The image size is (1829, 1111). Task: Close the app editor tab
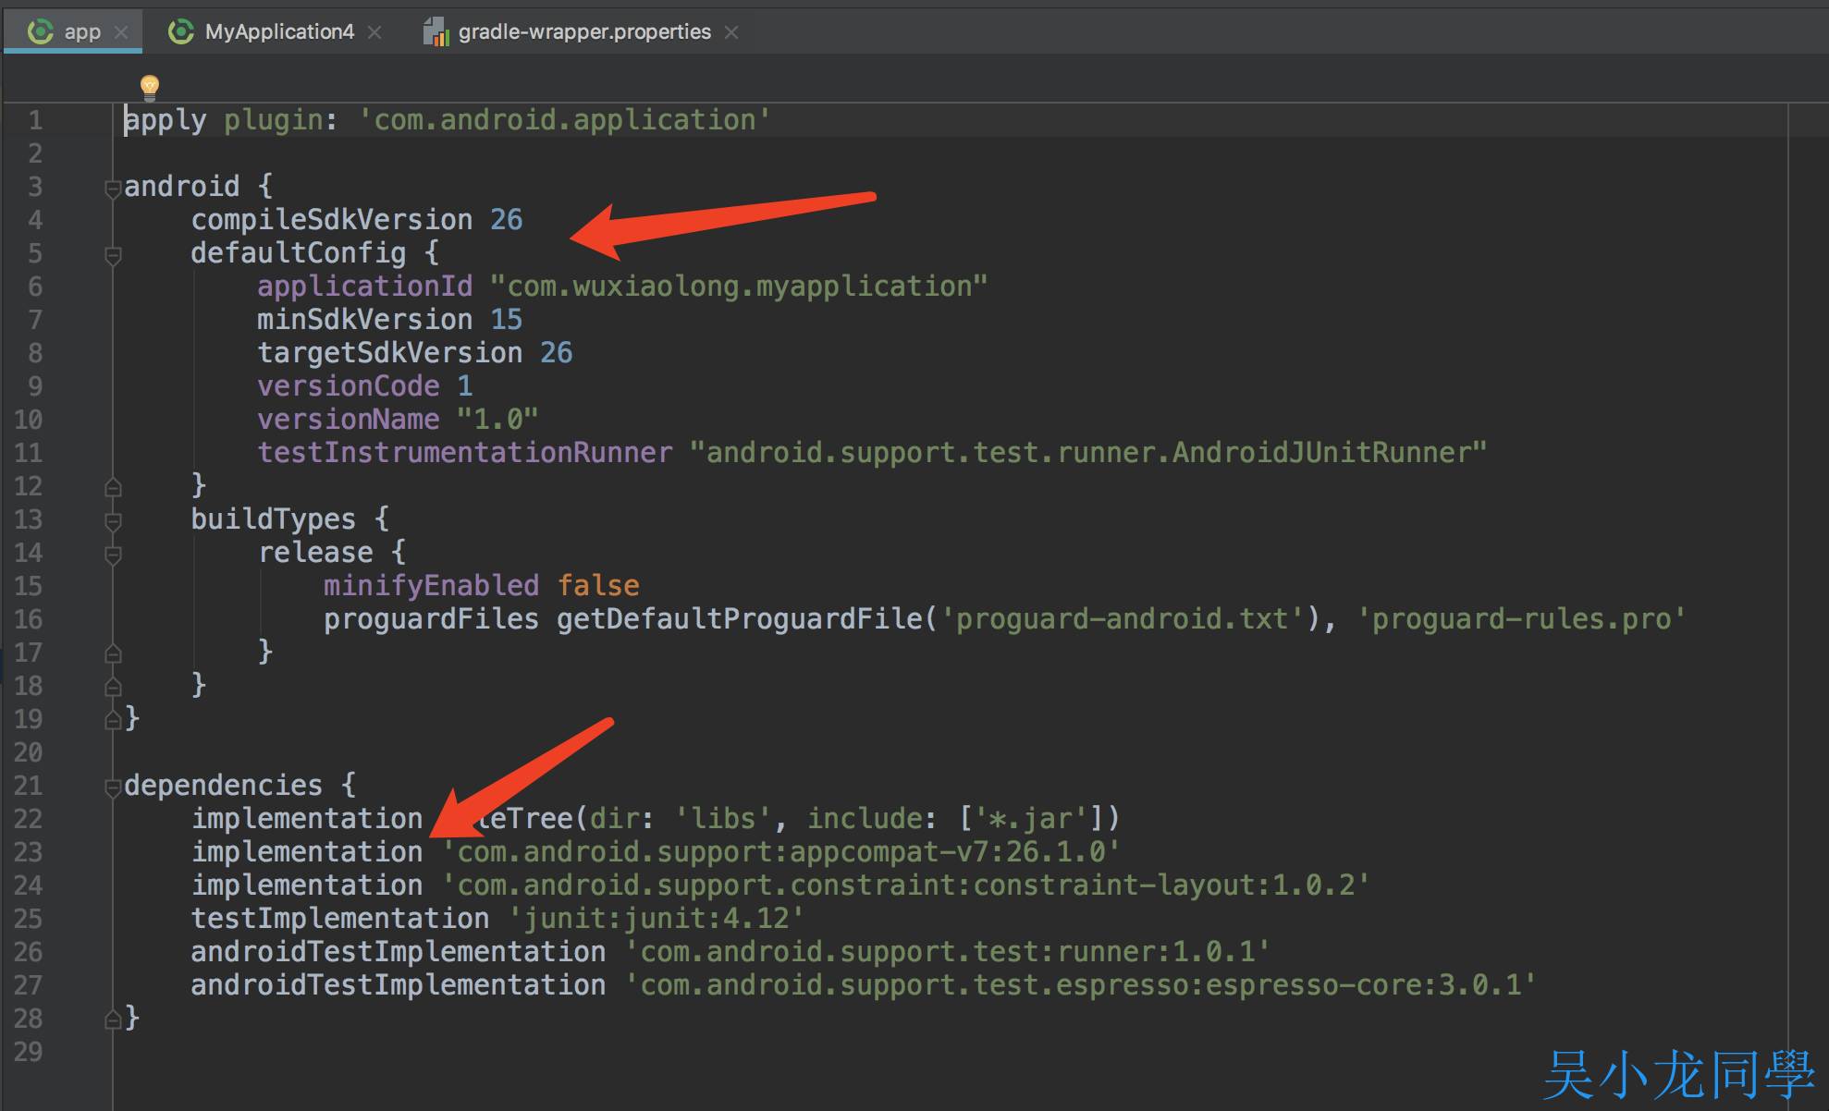pyautogui.click(x=121, y=32)
